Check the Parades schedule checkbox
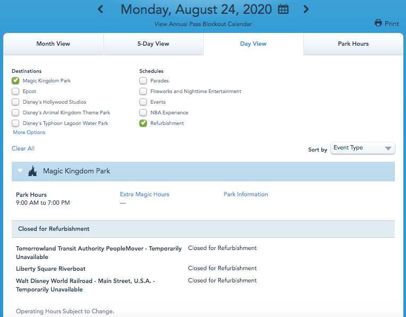Image resolution: width=406 pixels, height=317 pixels. [143, 81]
